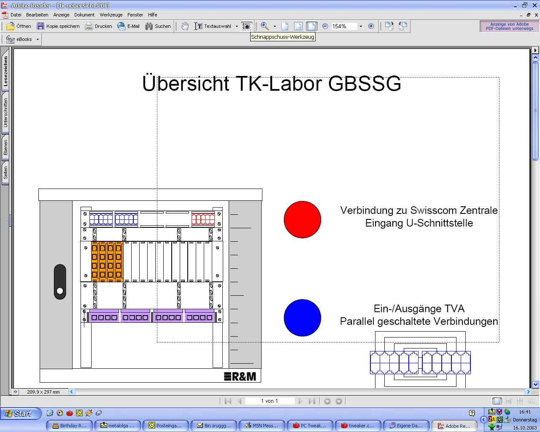
Task: Open the Werkzeuge menu
Action: coord(111,15)
